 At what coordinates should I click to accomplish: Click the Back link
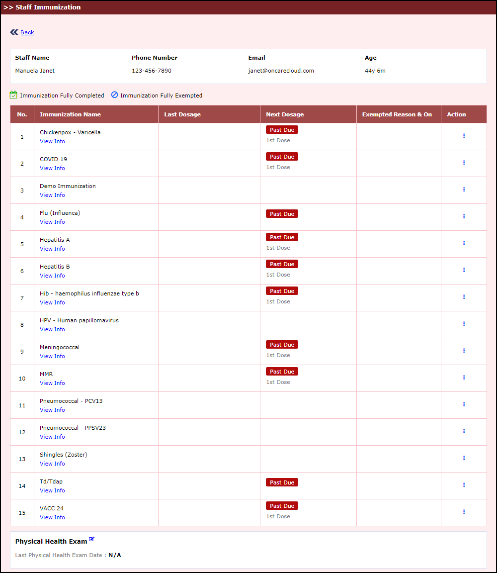pyautogui.click(x=27, y=32)
